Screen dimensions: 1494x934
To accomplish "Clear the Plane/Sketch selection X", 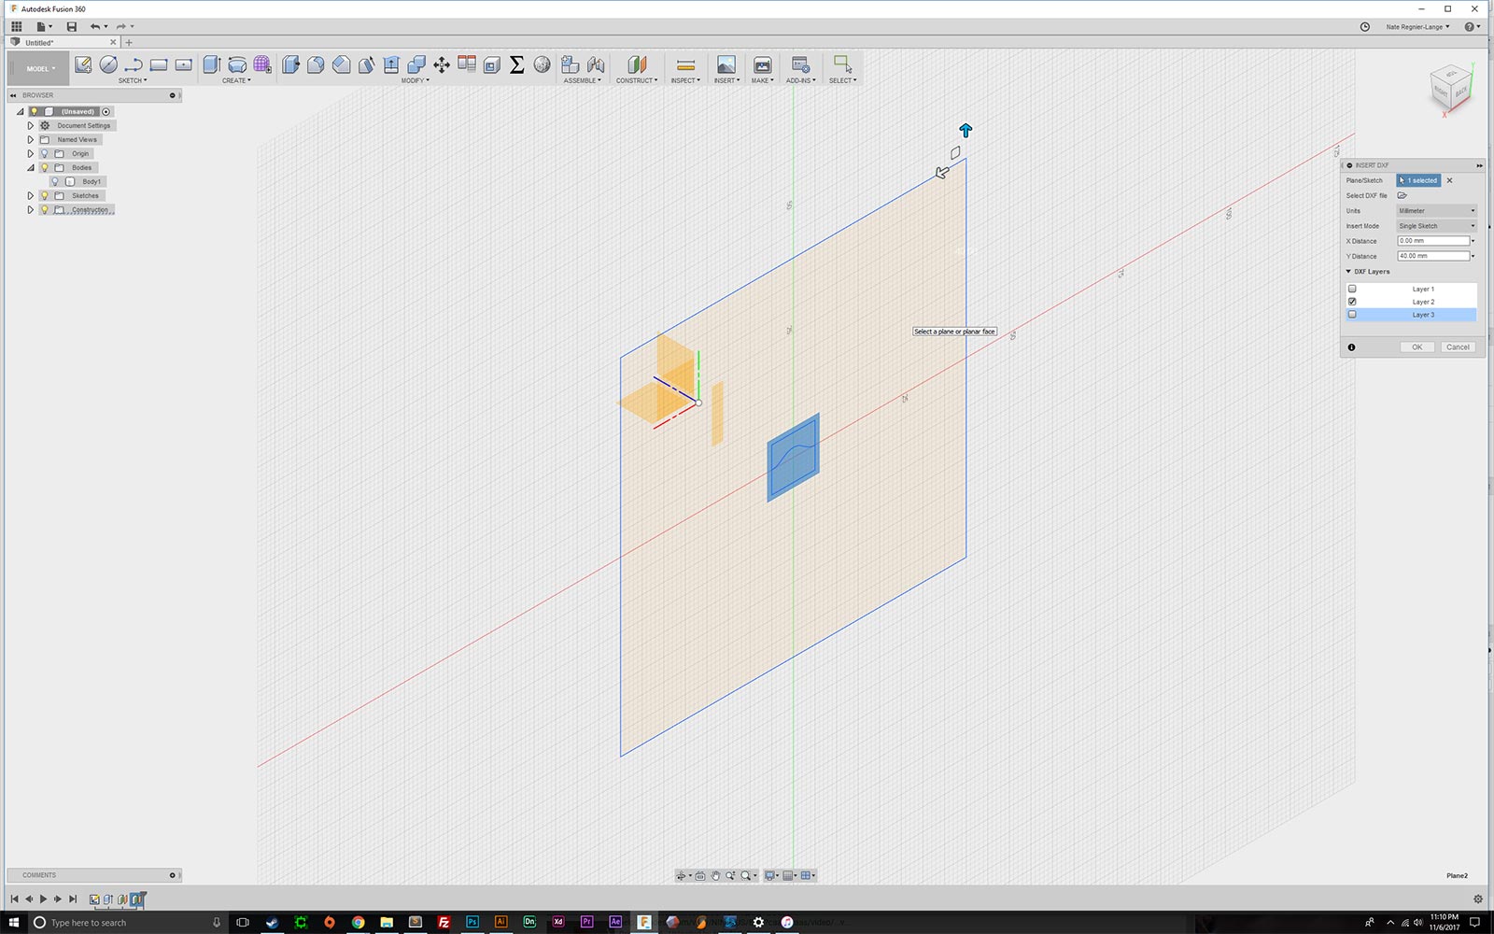I will [x=1449, y=180].
